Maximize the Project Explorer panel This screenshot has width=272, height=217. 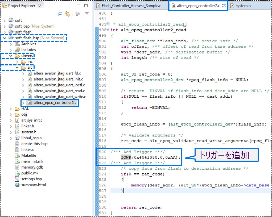point(86,5)
